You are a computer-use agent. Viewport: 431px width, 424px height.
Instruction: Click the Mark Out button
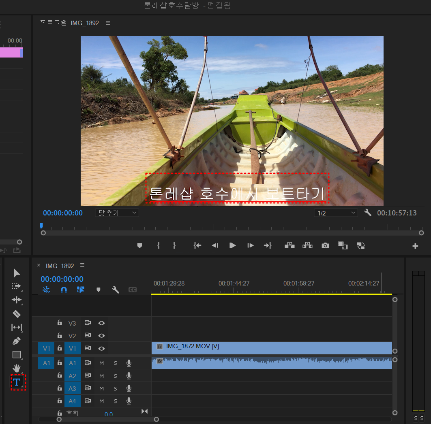(x=174, y=245)
